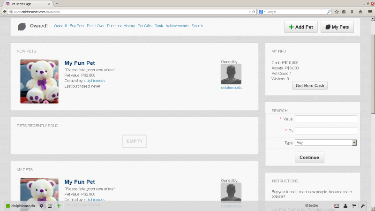Screen dimensions: 375x211
Task: Click the dolphinmods username in bottom toolbar
Action: point(23,206)
